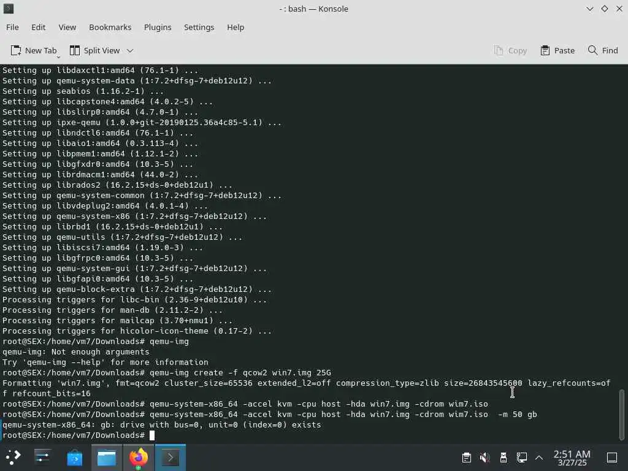Click the muted volume tray icon

[484, 458]
